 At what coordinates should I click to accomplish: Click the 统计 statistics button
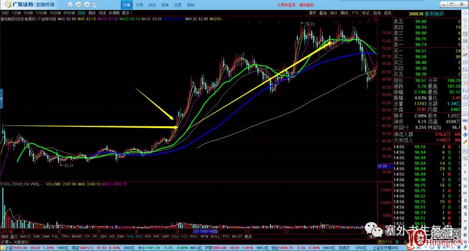pyautogui.click(x=334, y=13)
